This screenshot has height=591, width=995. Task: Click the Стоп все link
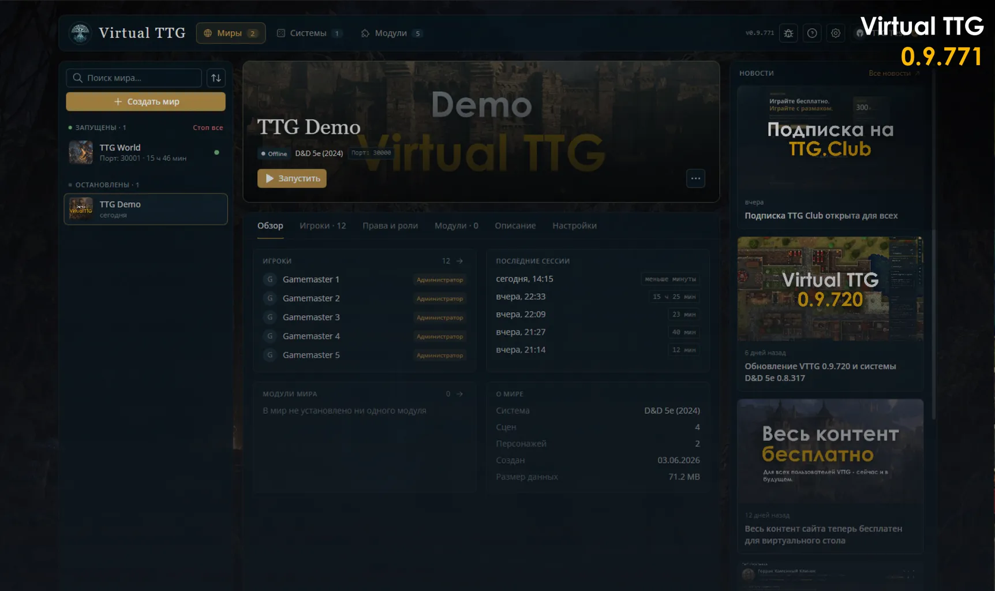click(x=208, y=128)
